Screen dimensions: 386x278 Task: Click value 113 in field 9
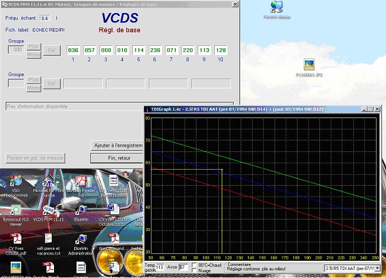coord(204,50)
